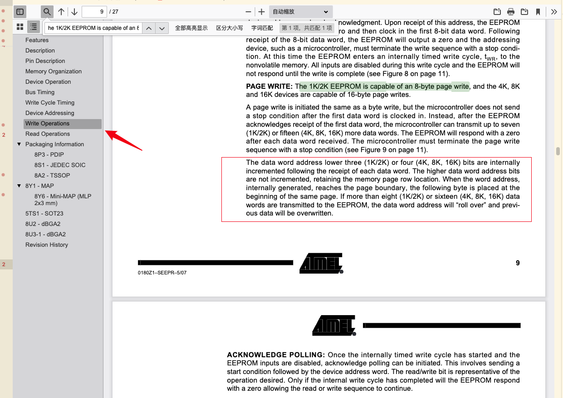
Task: Click the bookmark current view icon
Action: [538, 12]
